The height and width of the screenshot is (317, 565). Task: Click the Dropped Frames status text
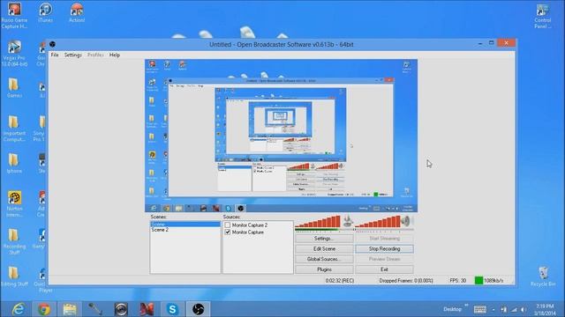pos(406,281)
